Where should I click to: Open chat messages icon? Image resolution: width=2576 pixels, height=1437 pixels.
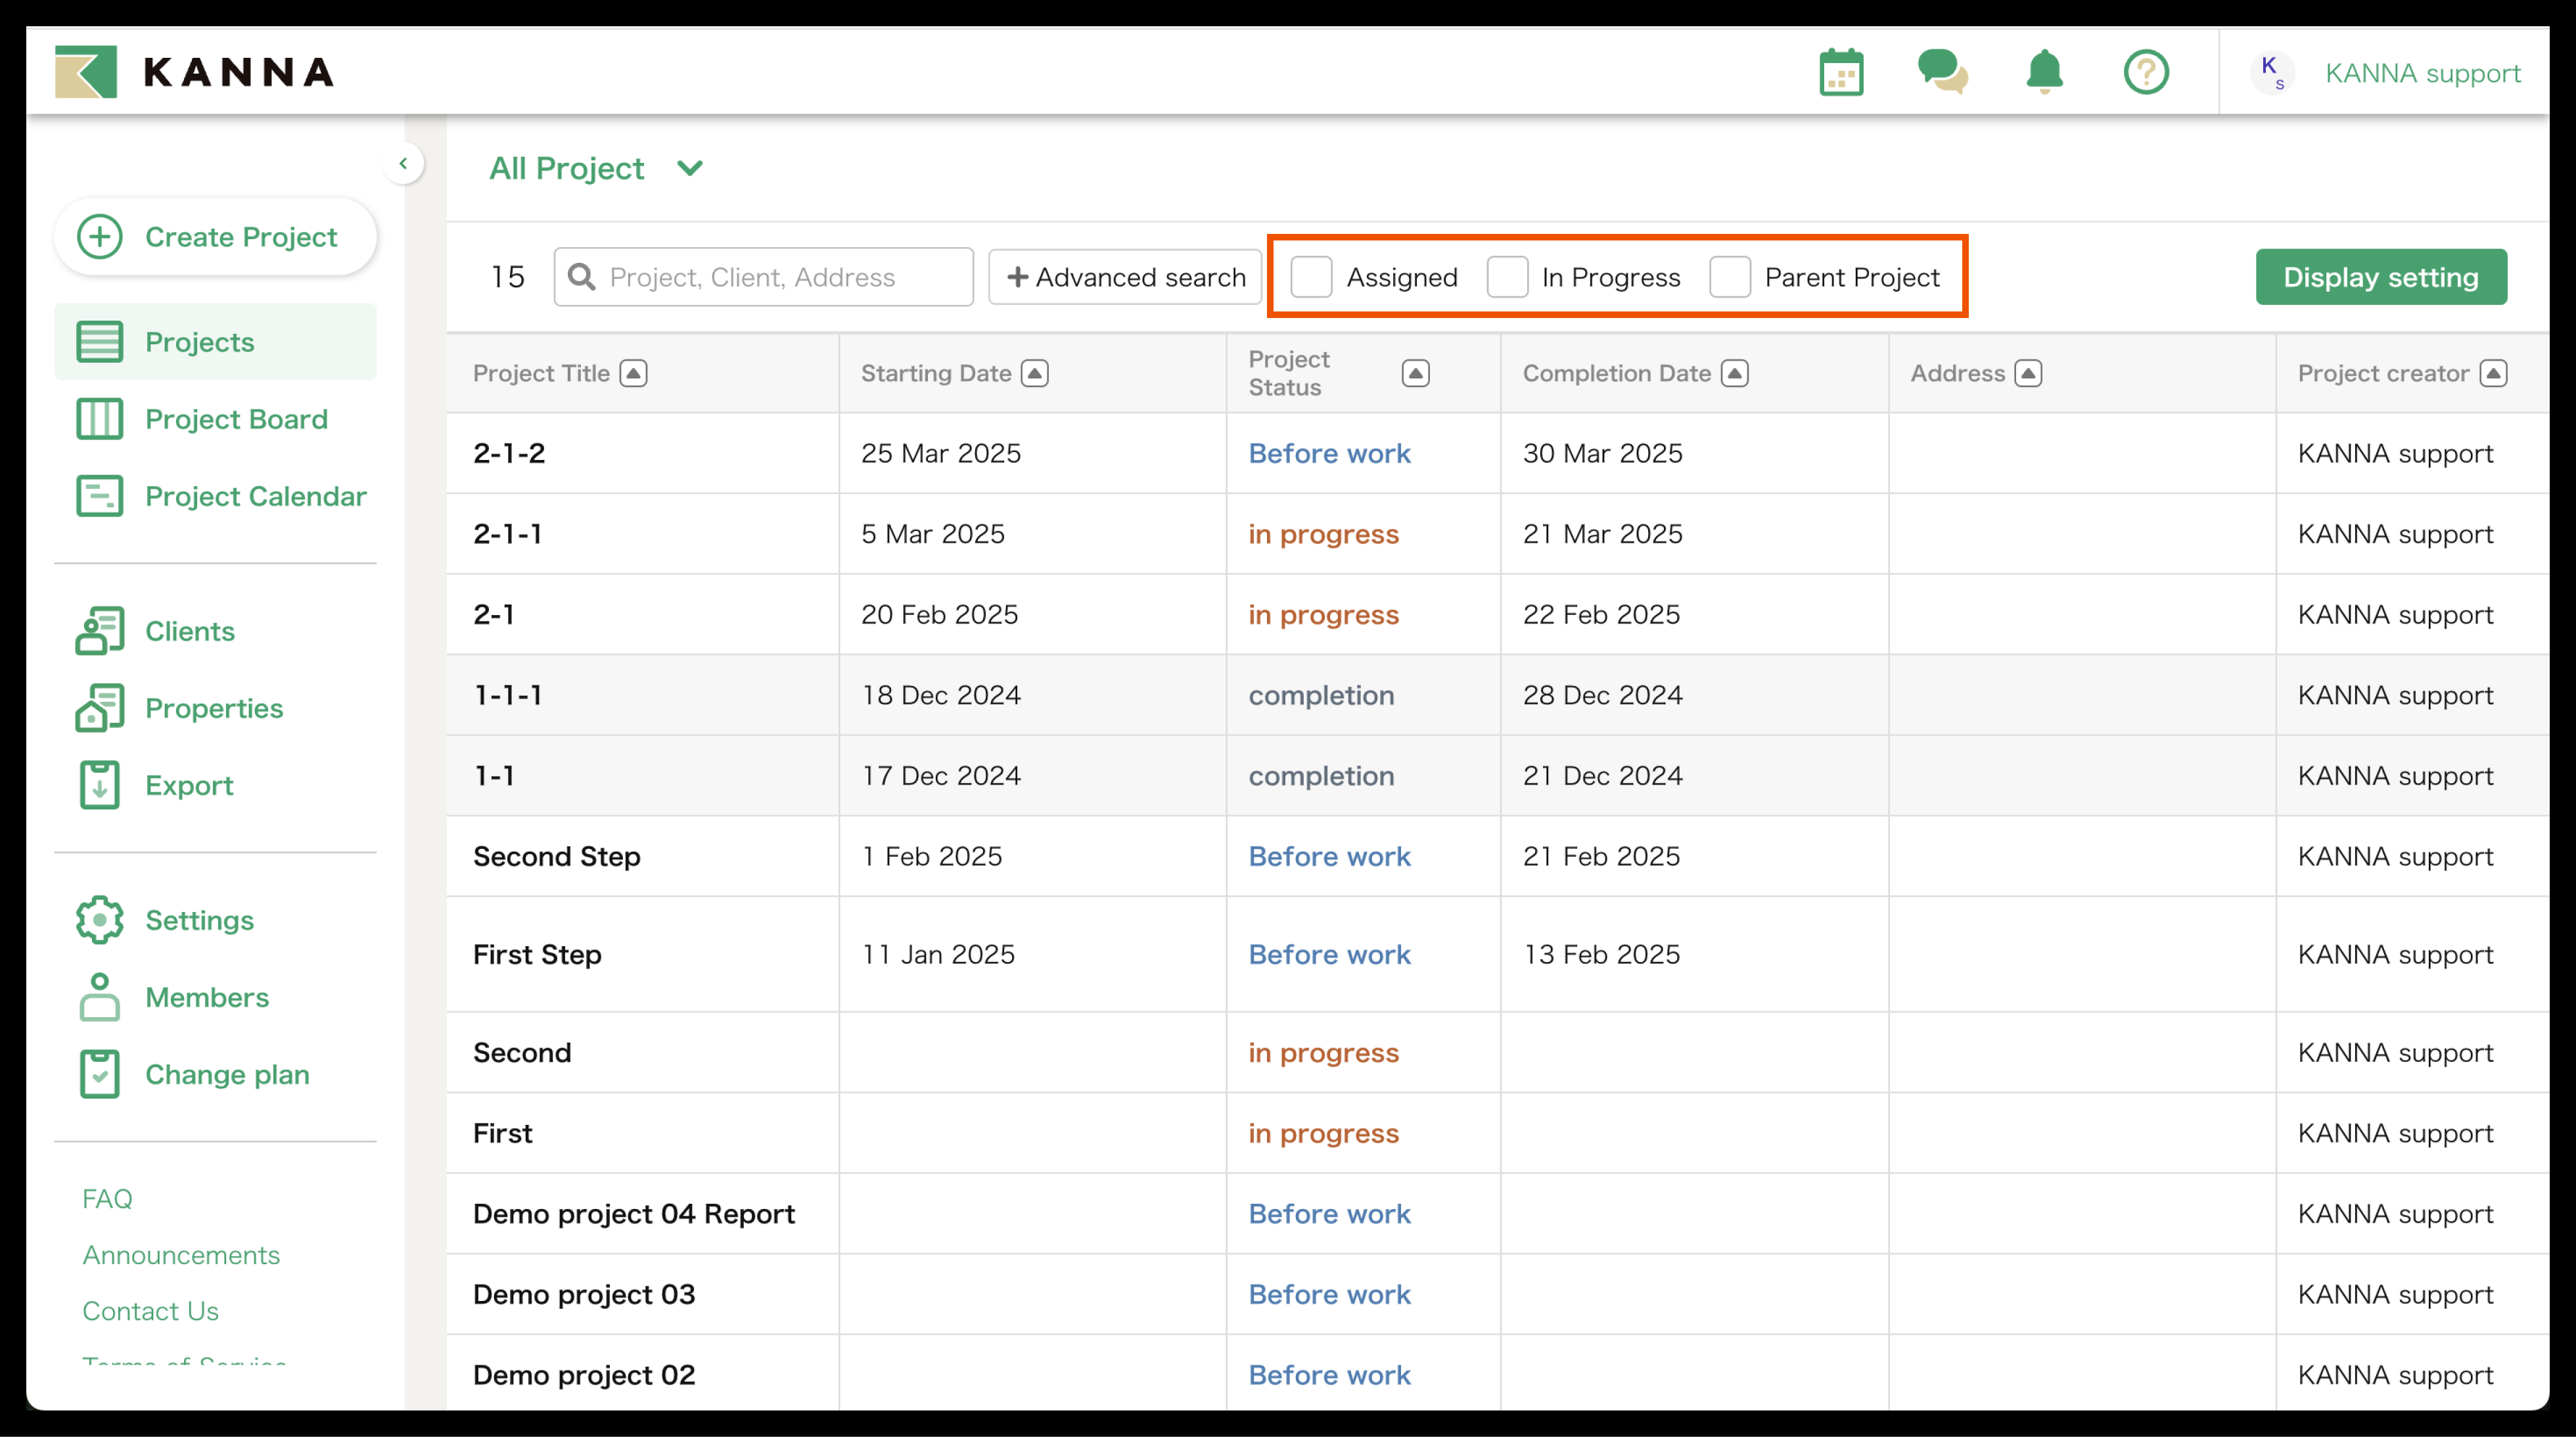[x=1942, y=73]
